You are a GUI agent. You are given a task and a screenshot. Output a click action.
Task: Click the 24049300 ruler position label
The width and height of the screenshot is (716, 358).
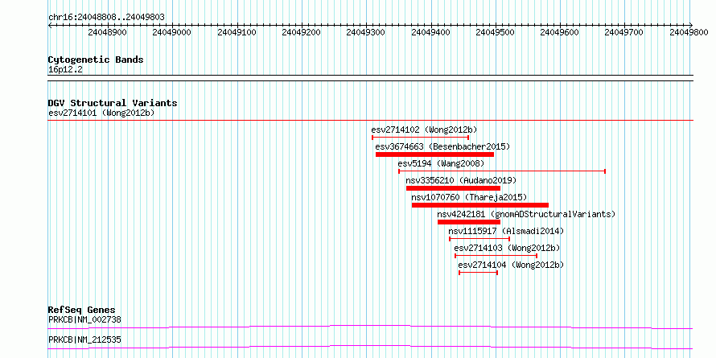point(366,32)
